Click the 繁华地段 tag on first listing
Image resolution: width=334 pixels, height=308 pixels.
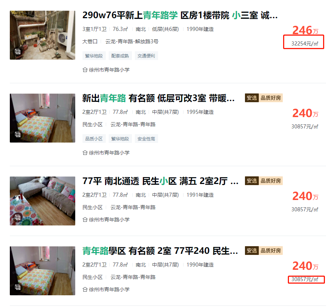94,56
